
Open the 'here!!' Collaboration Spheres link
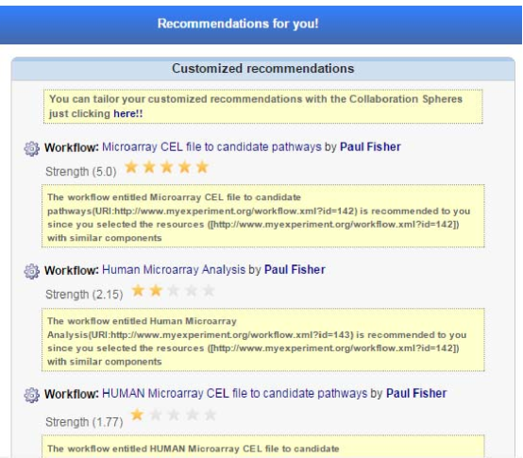point(128,113)
